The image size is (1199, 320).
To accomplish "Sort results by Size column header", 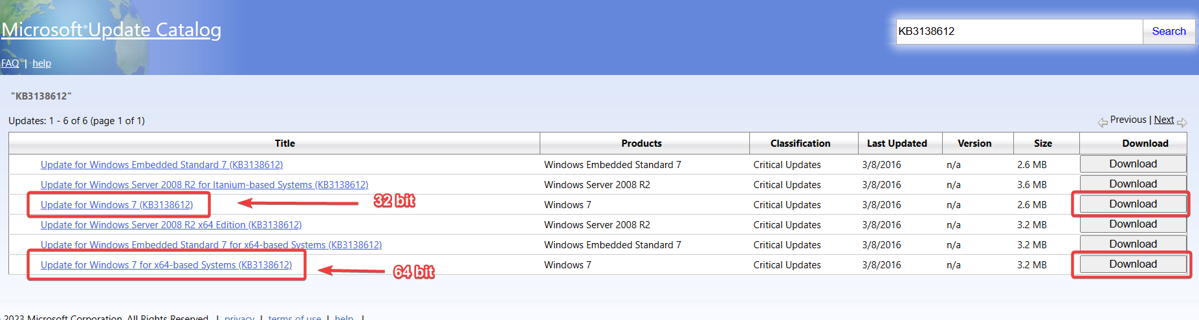I will (1042, 144).
